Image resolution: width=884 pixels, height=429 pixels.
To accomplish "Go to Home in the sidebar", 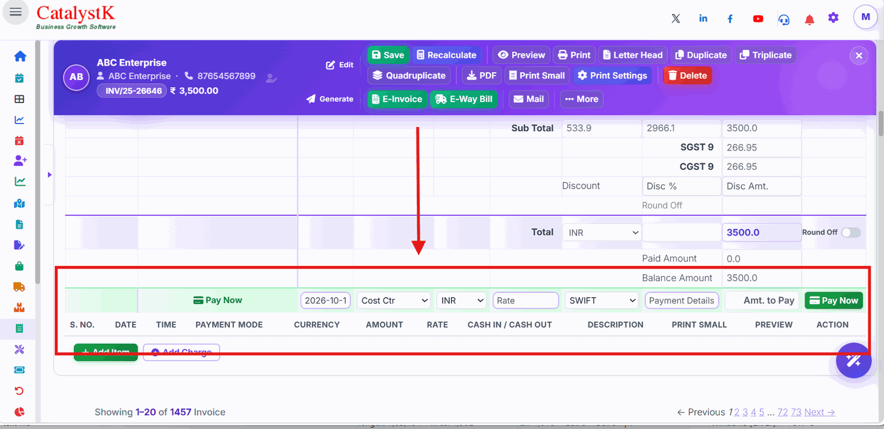I will pos(20,56).
